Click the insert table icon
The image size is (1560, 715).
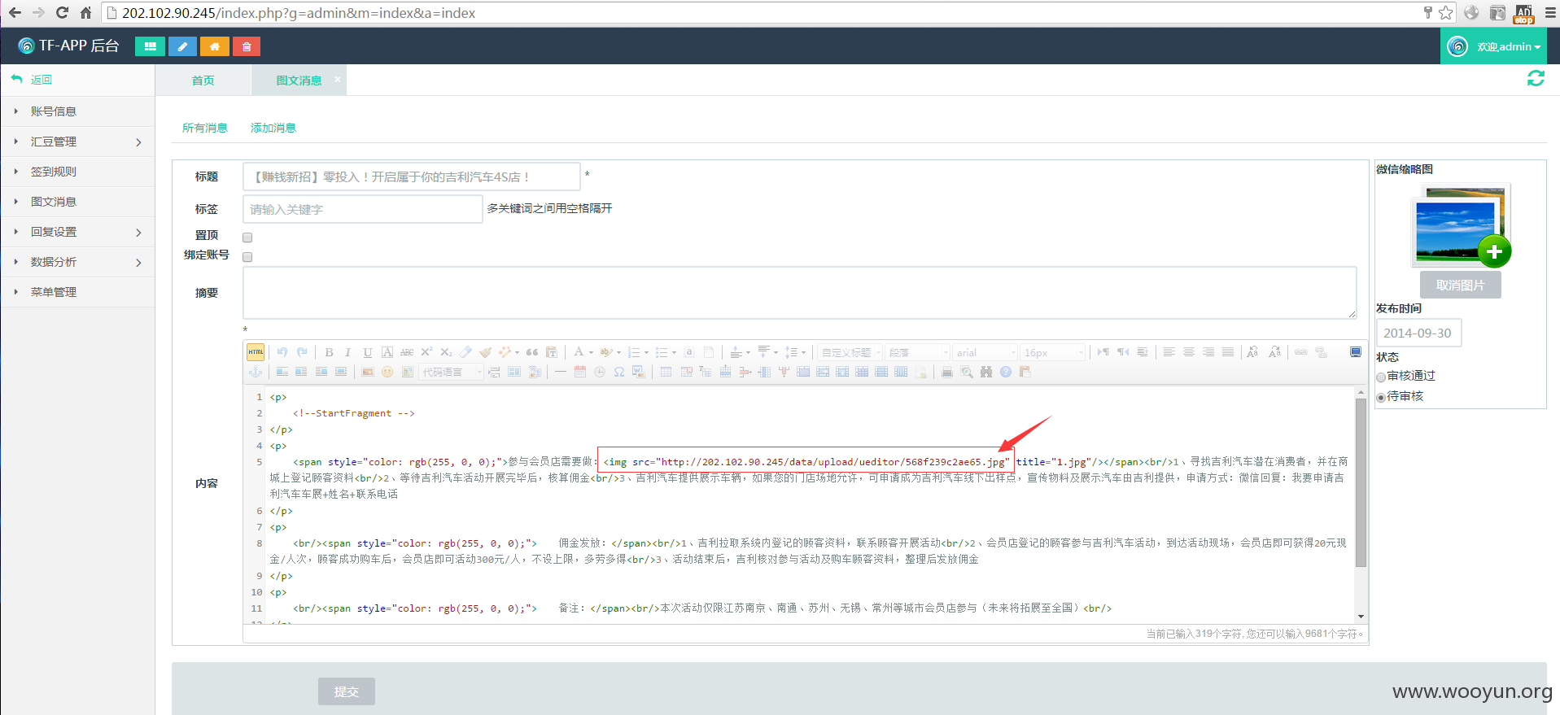pos(666,372)
